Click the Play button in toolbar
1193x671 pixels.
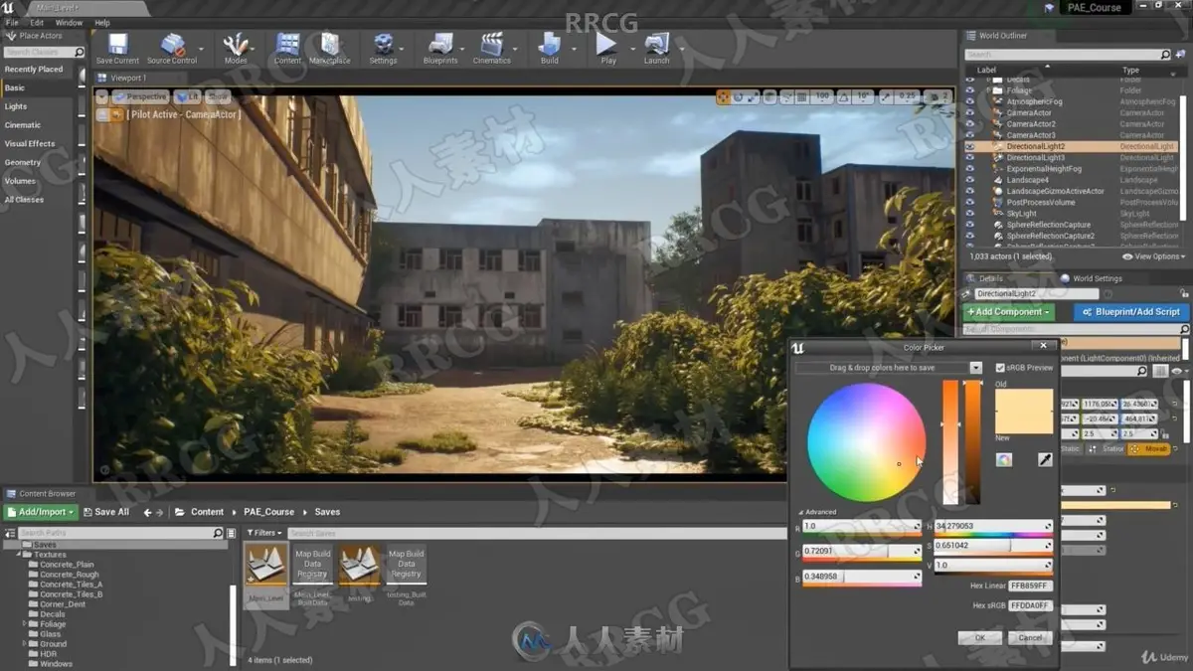607,48
